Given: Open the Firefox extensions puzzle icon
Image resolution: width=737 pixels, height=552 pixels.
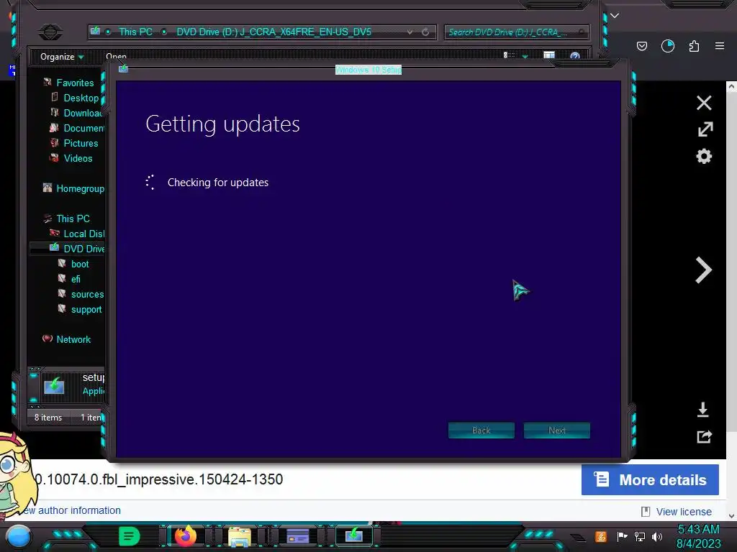Looking at the screenshot, I should point(694,46).
